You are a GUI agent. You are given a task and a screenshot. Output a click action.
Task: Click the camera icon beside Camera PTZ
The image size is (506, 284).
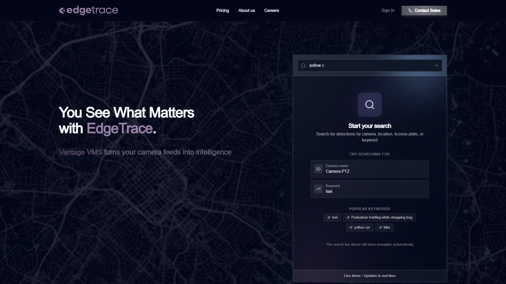pos(318,169)
